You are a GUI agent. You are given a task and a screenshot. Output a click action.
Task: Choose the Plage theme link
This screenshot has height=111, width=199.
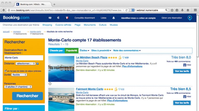coord(77,25)
